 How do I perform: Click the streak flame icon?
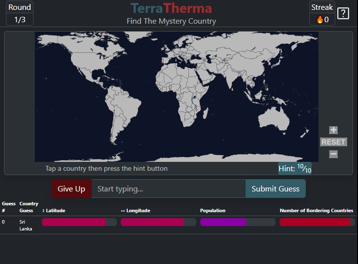pos(320,19)
